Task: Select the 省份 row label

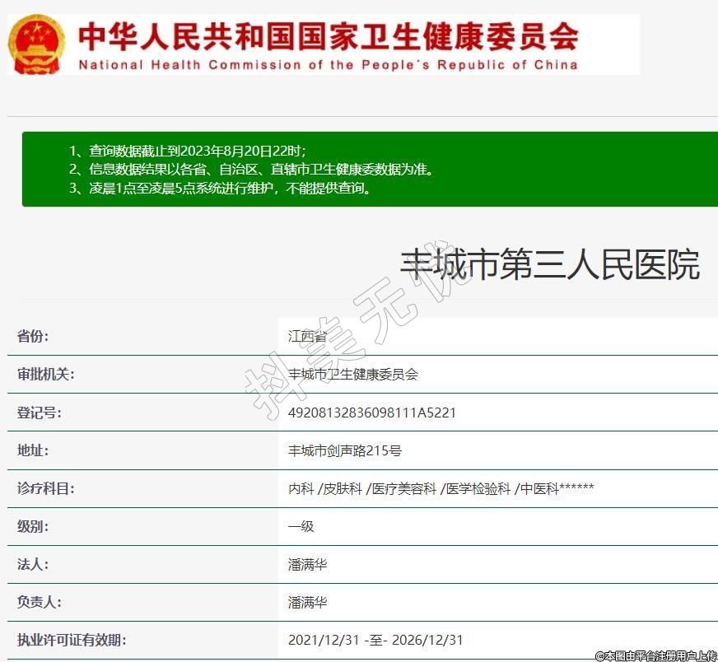Action: pyautogui.click(x=34, y=336)
